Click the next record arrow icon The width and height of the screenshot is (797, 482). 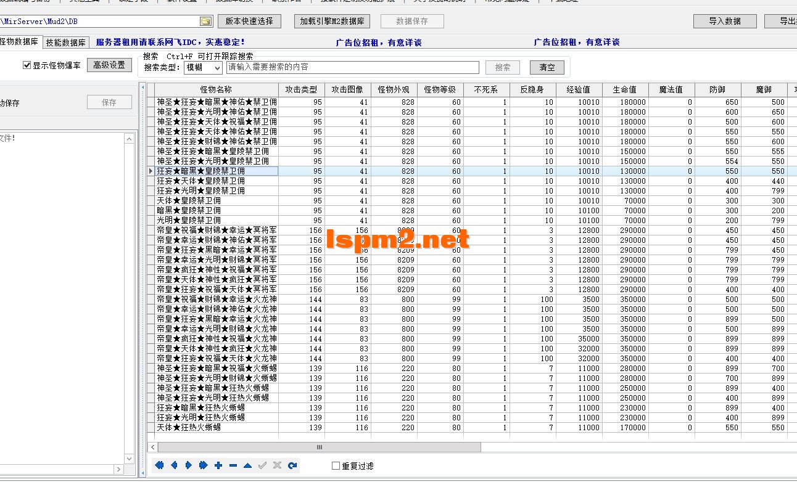coord(189,465)
